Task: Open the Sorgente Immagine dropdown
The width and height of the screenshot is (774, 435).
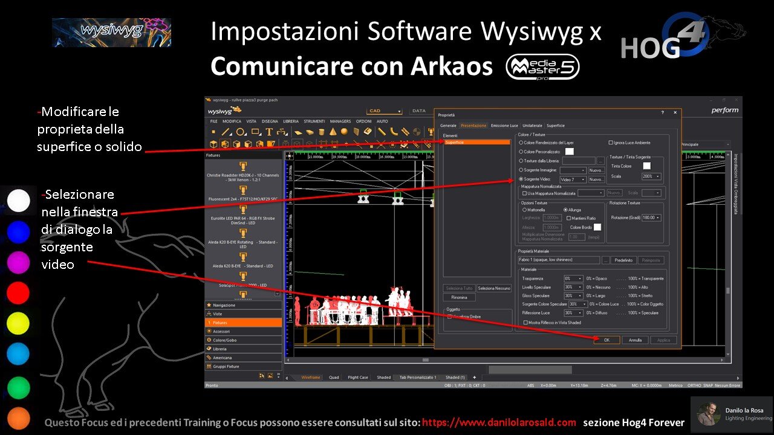Action: [573, 170]
